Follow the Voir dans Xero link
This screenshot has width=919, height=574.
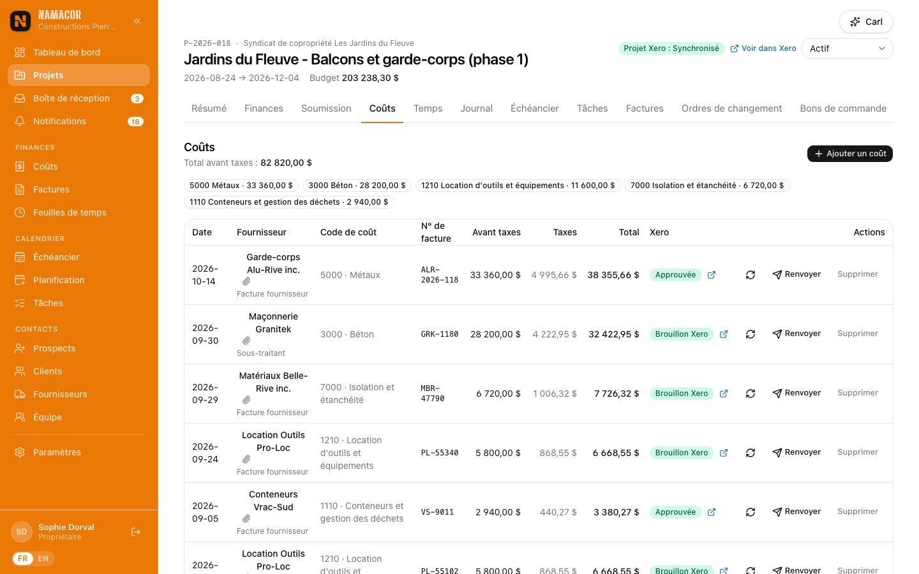pyautogui.click(x=763, y=48)
